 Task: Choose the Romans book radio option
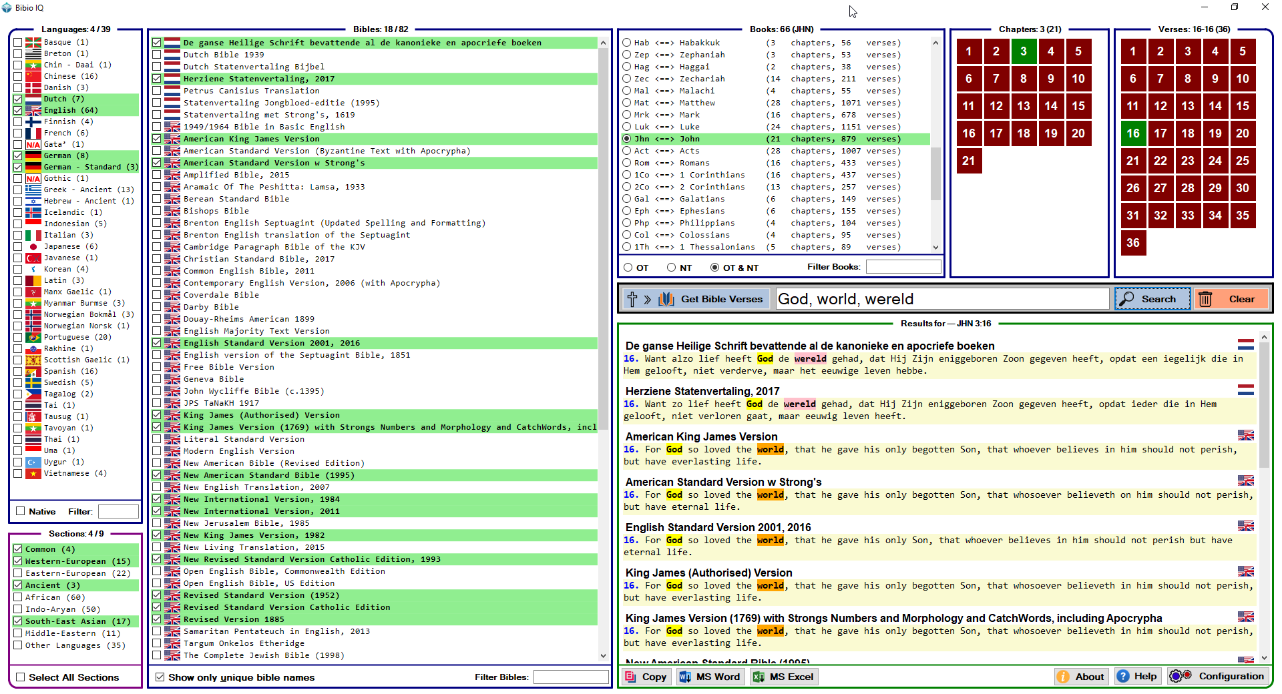click(627, 163)
